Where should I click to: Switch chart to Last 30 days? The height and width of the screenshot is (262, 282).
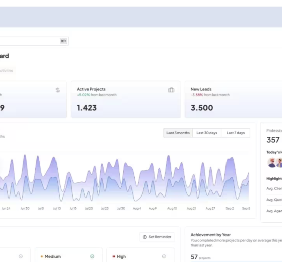(x=207, y=133)
